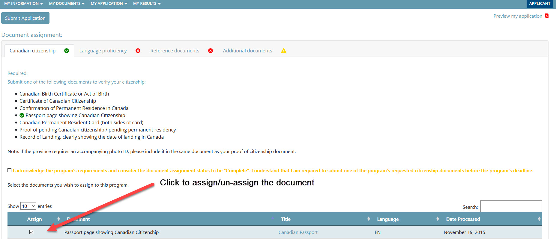Image resolution: width=556 pixels, height=239 pixels.
Task: Click into the Search input field
Action: click(x=511, y=207)
